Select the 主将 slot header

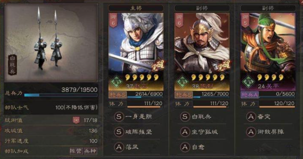click(136, 8)
